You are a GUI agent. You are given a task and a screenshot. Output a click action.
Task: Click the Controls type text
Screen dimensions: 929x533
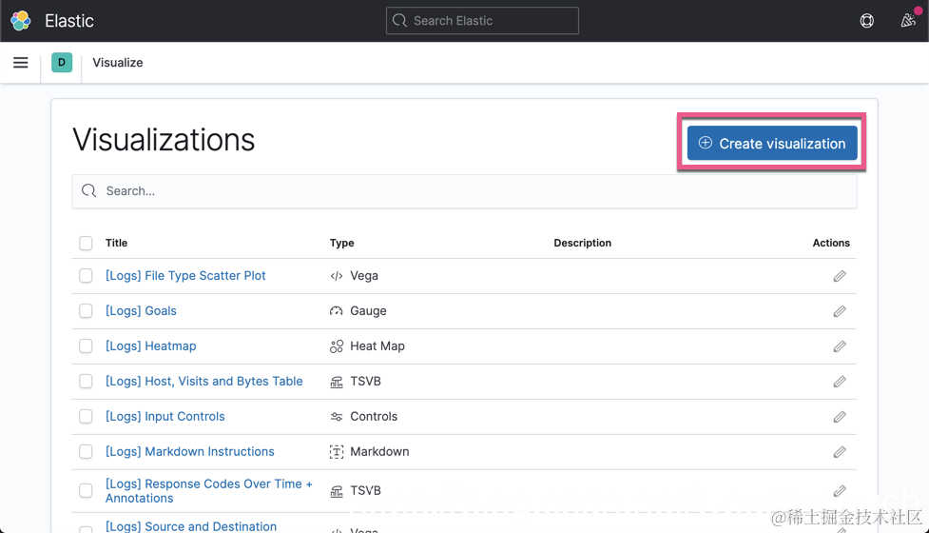tap(374, 416)
